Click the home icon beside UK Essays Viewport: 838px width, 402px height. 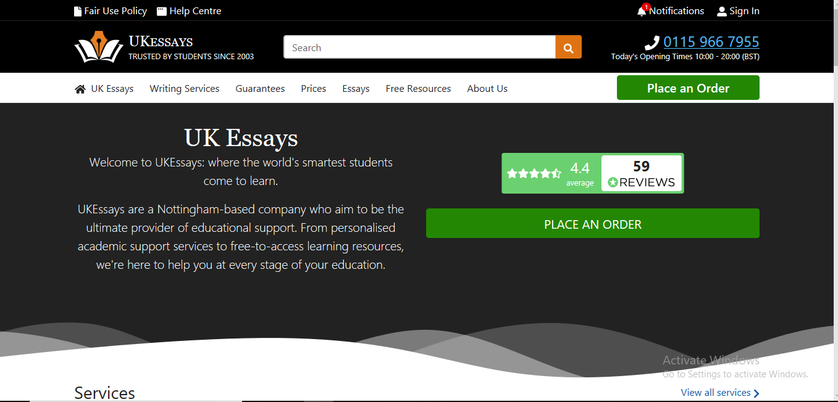pos(80,89)
